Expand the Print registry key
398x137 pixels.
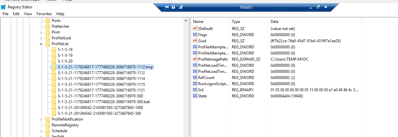tap(41, 32)
